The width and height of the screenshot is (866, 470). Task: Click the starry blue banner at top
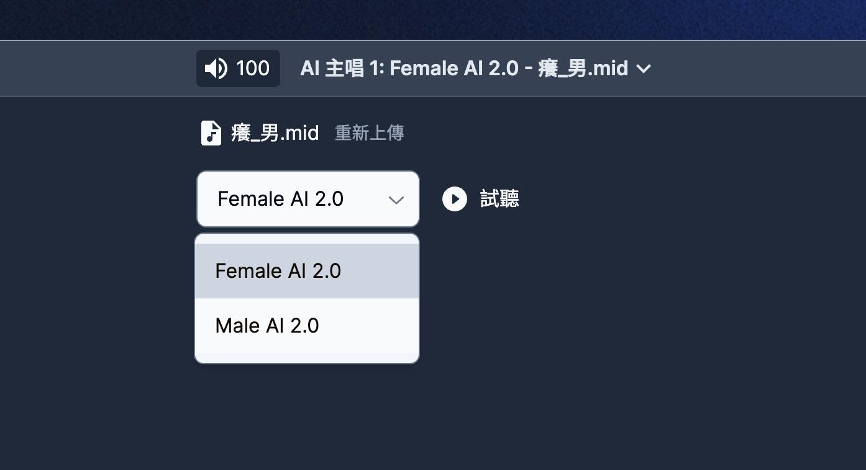click(x=435, y=19)
